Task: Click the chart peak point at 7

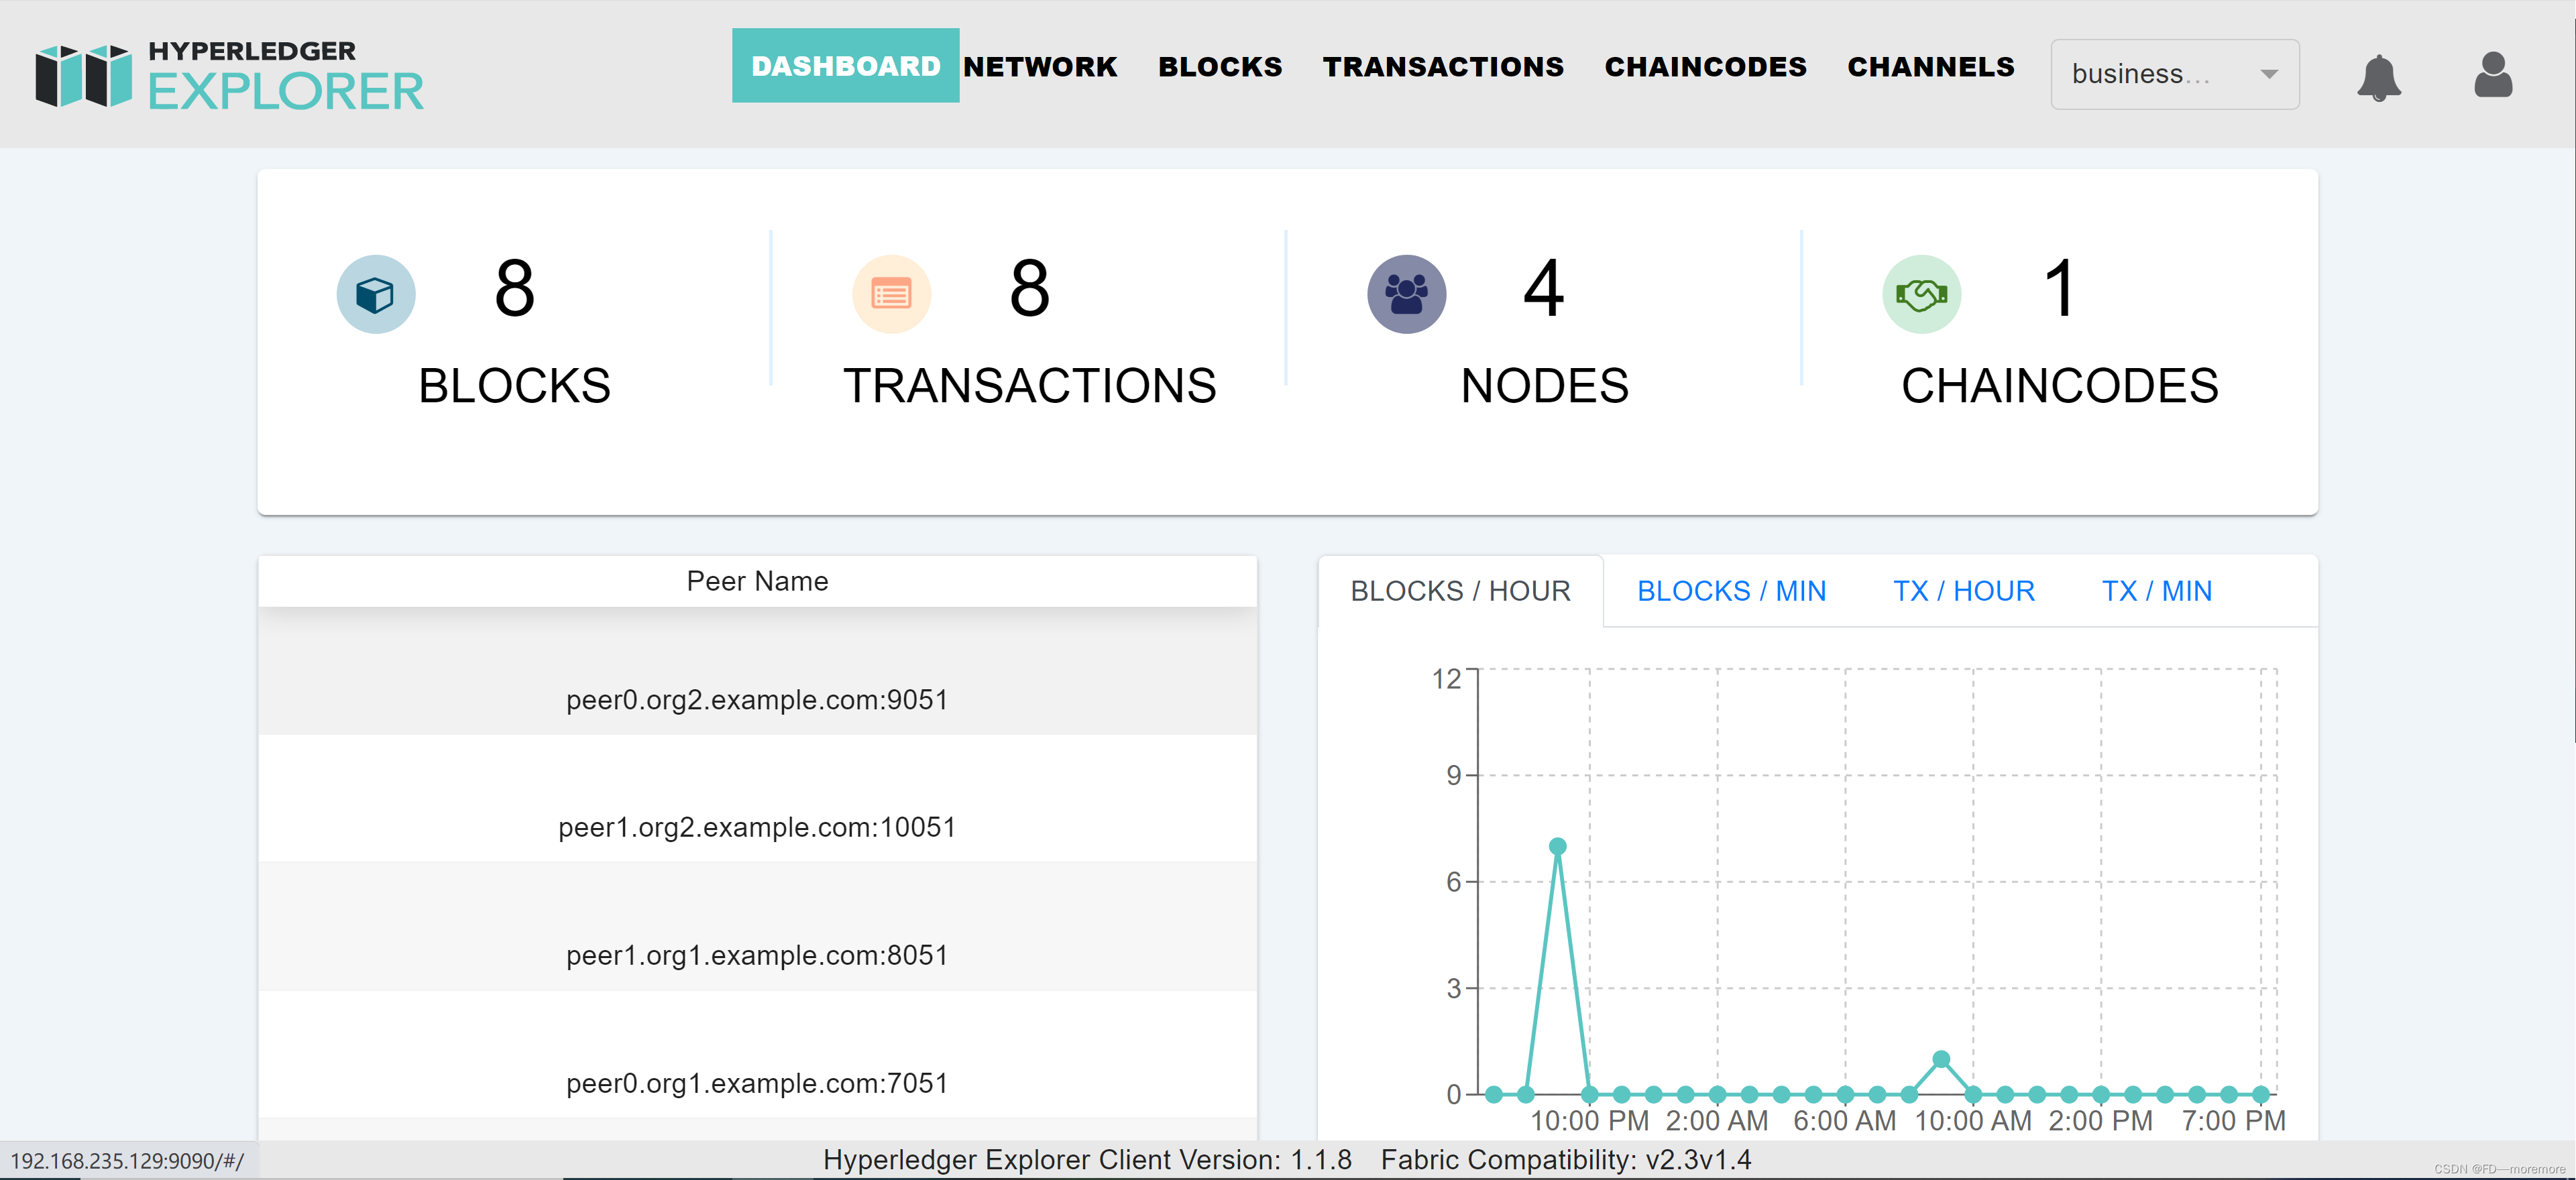Action: [1557, 846]
